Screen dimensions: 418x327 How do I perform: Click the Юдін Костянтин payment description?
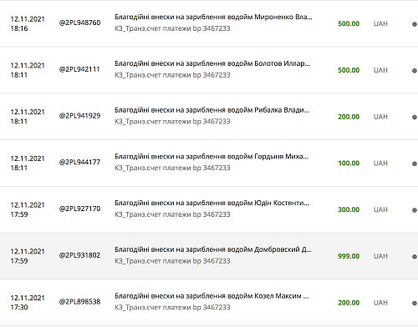tap(212, 203)
